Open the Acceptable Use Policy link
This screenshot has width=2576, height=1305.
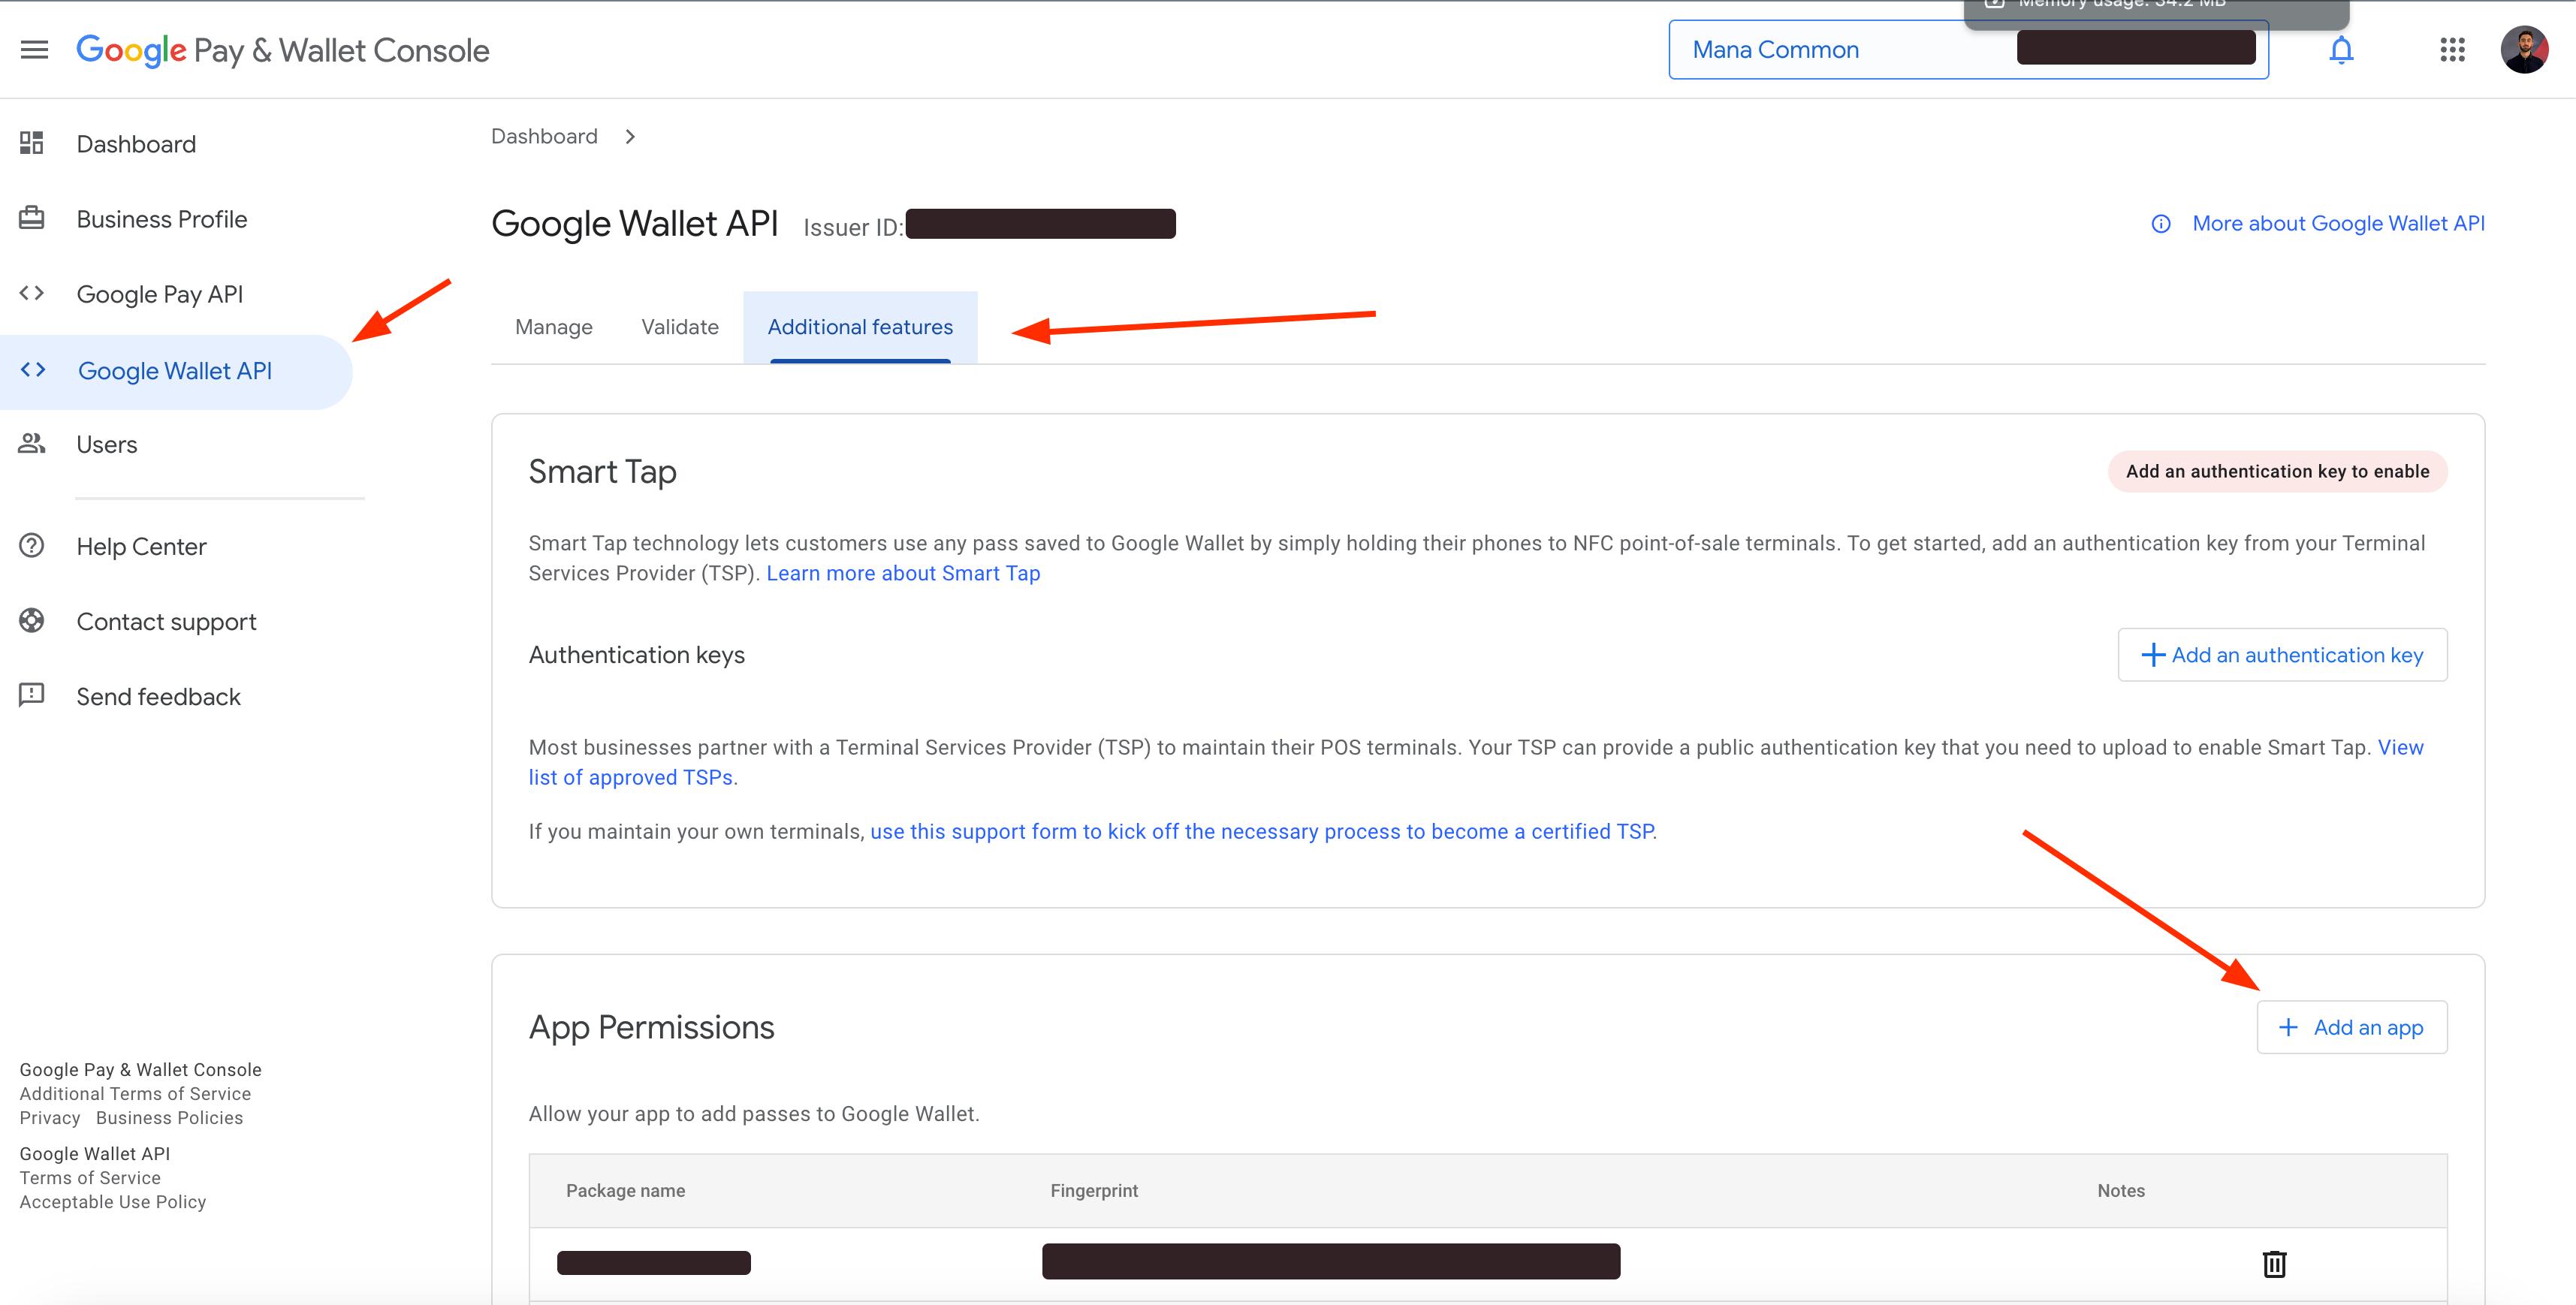point(112,1202)
